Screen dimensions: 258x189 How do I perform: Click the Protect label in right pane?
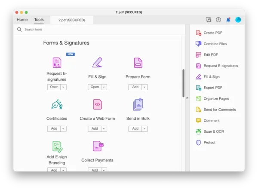(x=209, y=143)
